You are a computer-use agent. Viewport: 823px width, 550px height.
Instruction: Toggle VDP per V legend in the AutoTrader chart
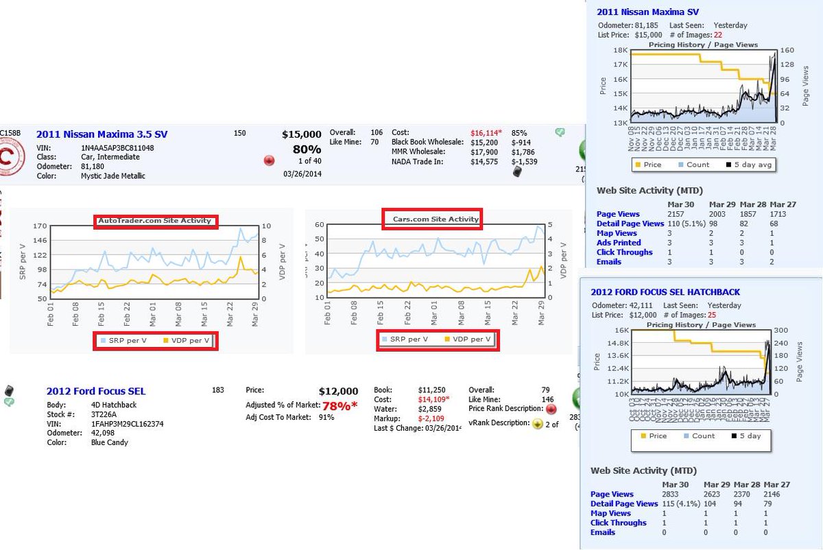[186, 340]
